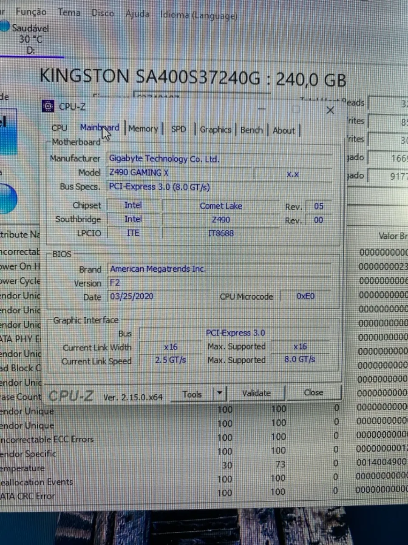Click the Tools button in CPU-Z

(x=192, y=394)
